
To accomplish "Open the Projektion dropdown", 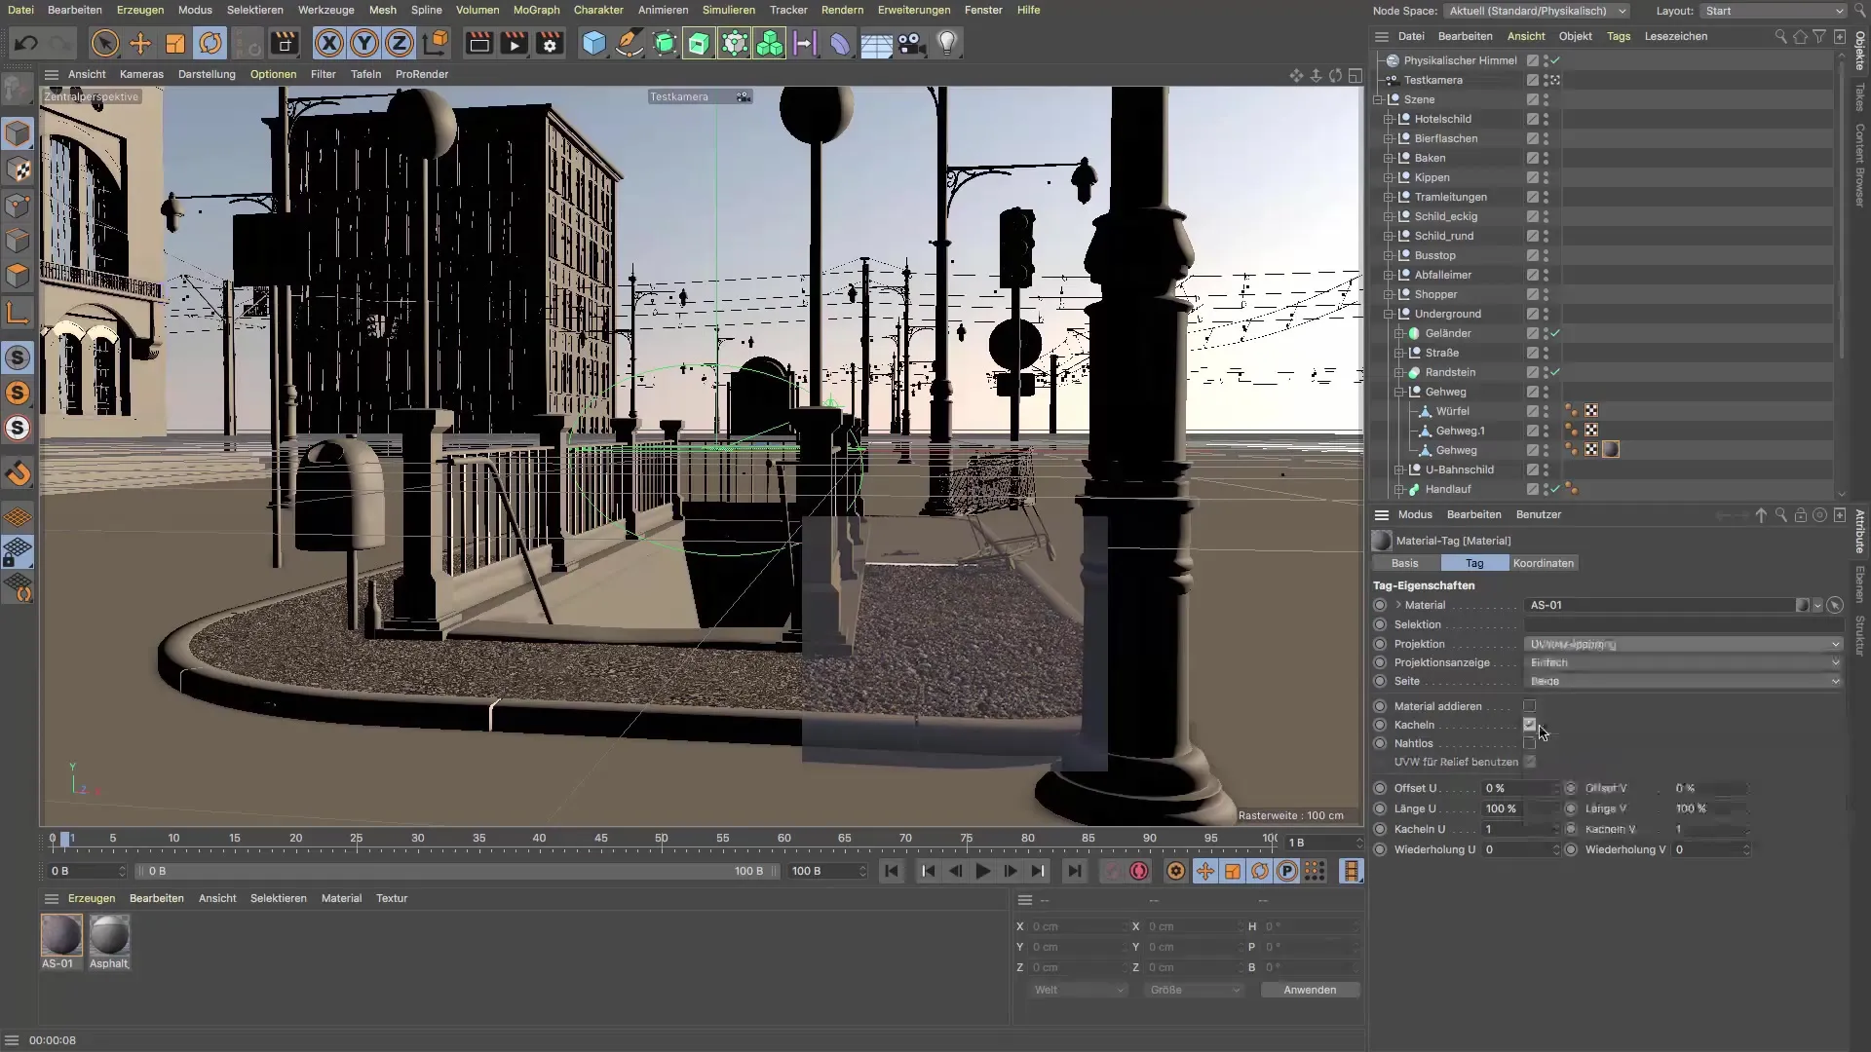I will click(1683, 644).
